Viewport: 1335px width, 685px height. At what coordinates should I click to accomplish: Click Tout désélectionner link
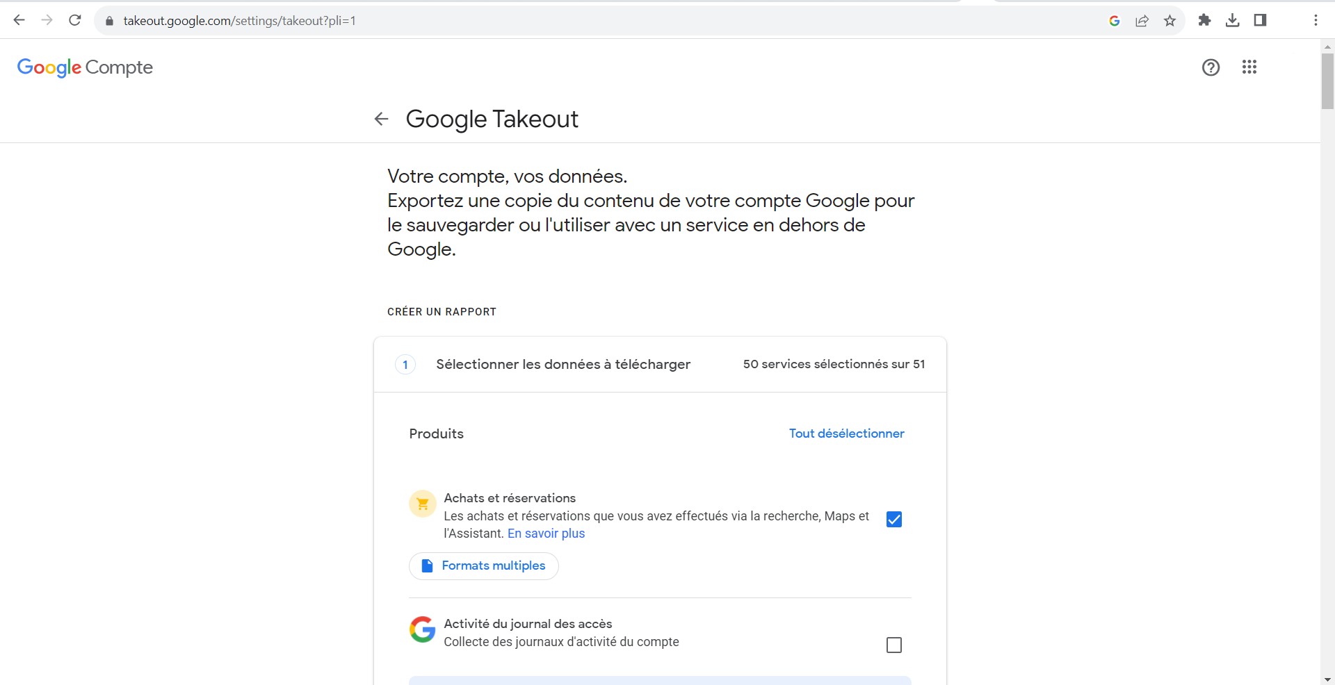coord(846,434)
